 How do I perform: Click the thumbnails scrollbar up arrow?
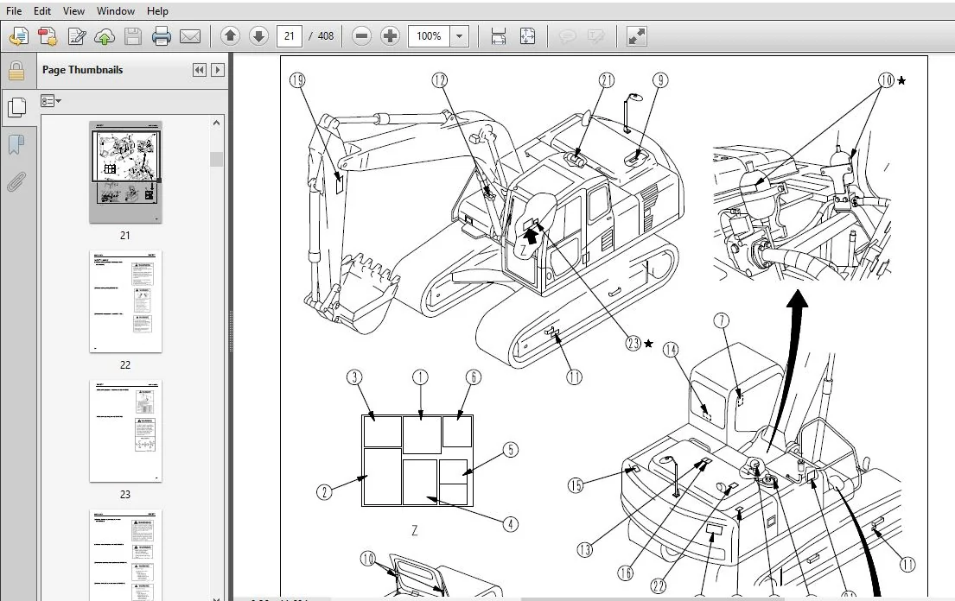(216, 123)
